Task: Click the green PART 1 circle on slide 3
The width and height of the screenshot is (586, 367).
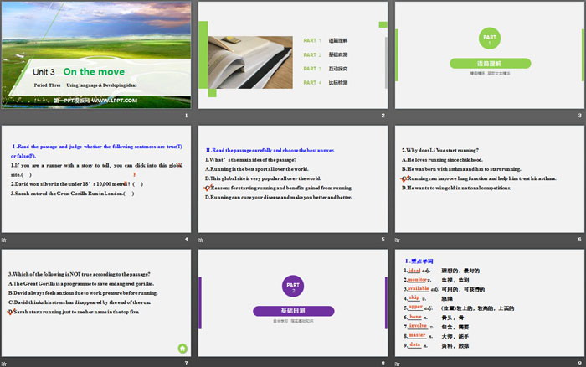Action: pyautogui.click(x=490, y=39)
